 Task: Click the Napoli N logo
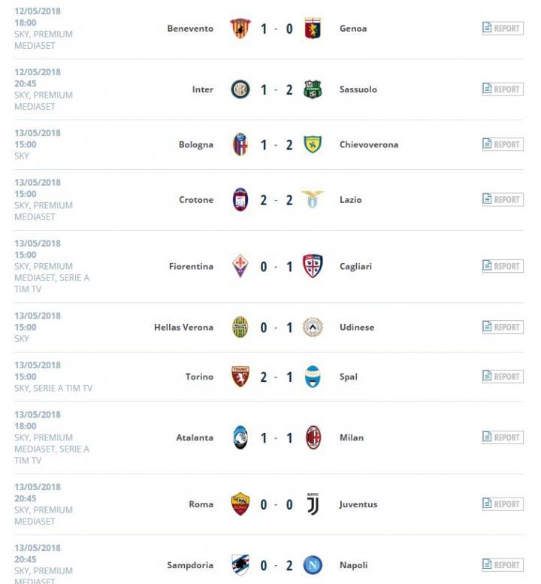point(313,565)
